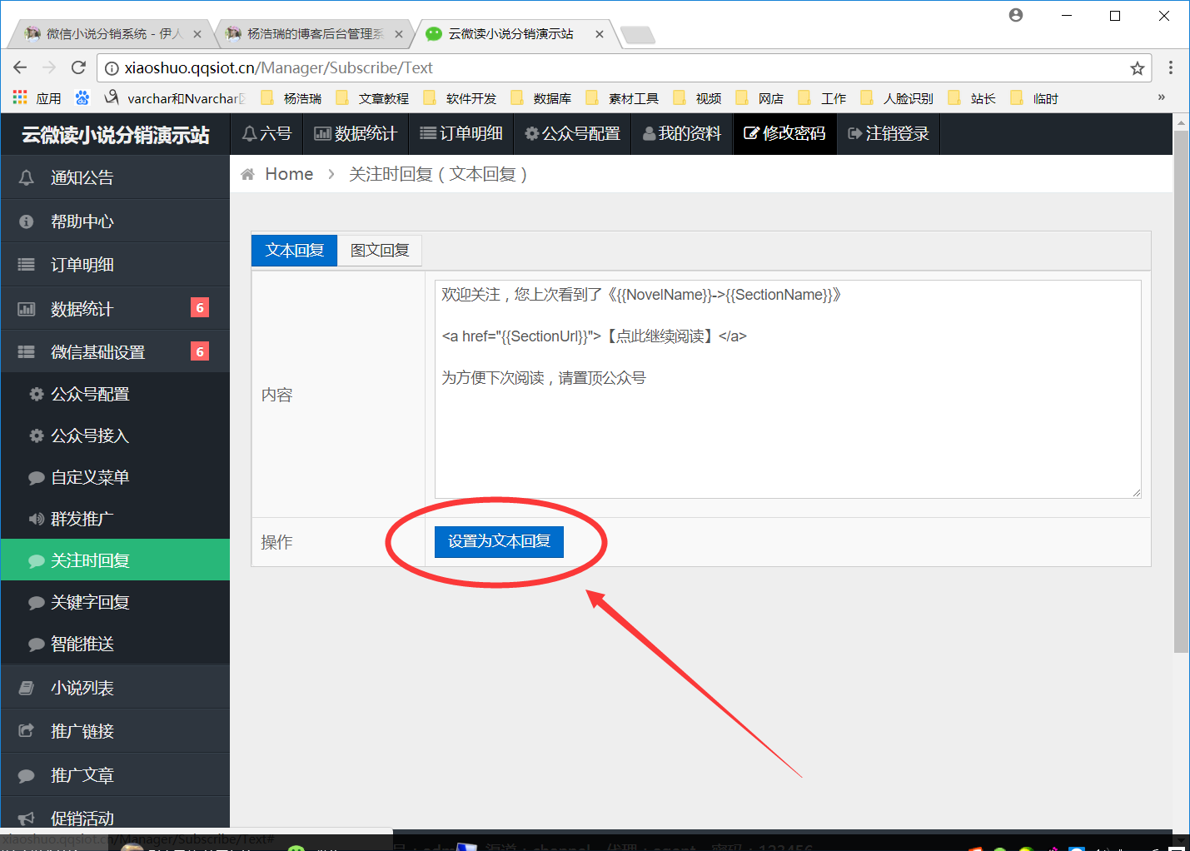The image size is (1190, 851).
Task: Open Chrome's three-dot menu
Action: 1170,67
